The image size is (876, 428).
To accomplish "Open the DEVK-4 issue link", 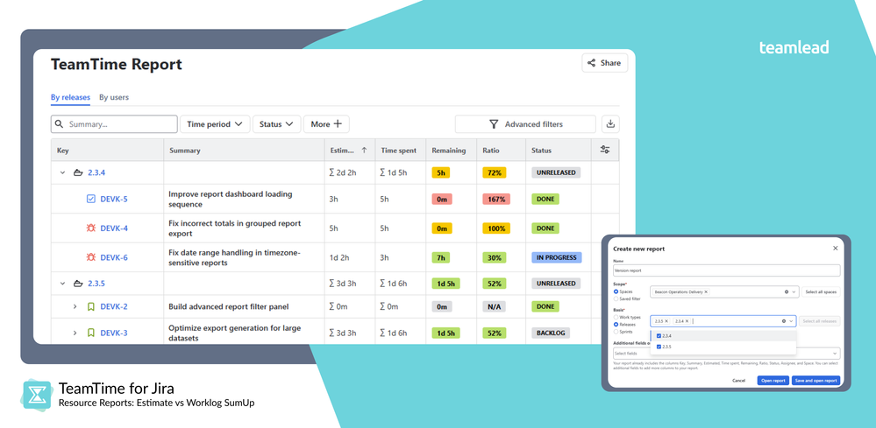I will point(114,228).
